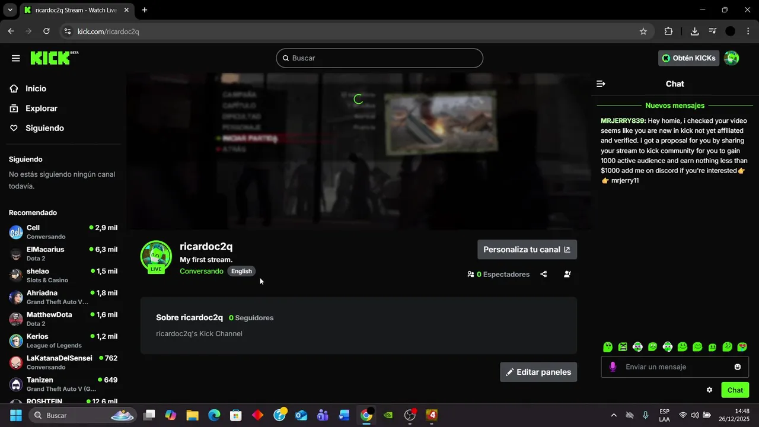Click the share stream icon
Image resolution: width=759 pixels, height=427 pixels.
[x=544, y=274]
